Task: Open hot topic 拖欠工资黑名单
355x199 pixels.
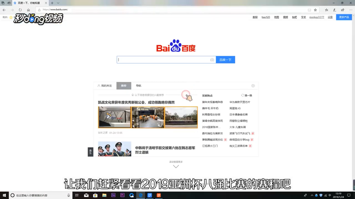Action: click(239, 146)
